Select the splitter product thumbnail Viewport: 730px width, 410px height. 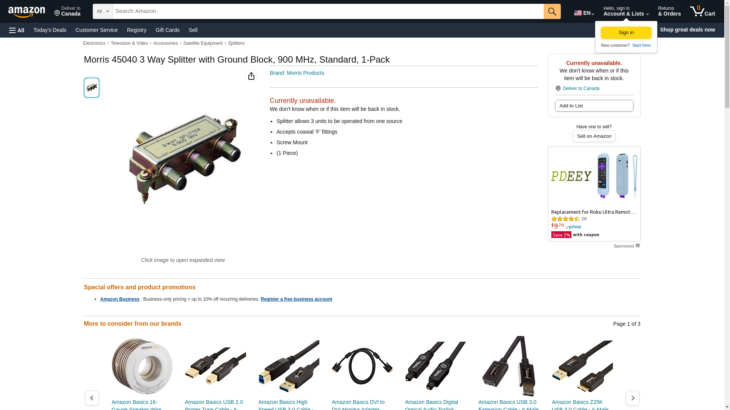[x=92, y=88]
